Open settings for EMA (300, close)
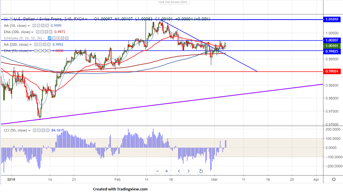343x193 pixels. point(42,32)
